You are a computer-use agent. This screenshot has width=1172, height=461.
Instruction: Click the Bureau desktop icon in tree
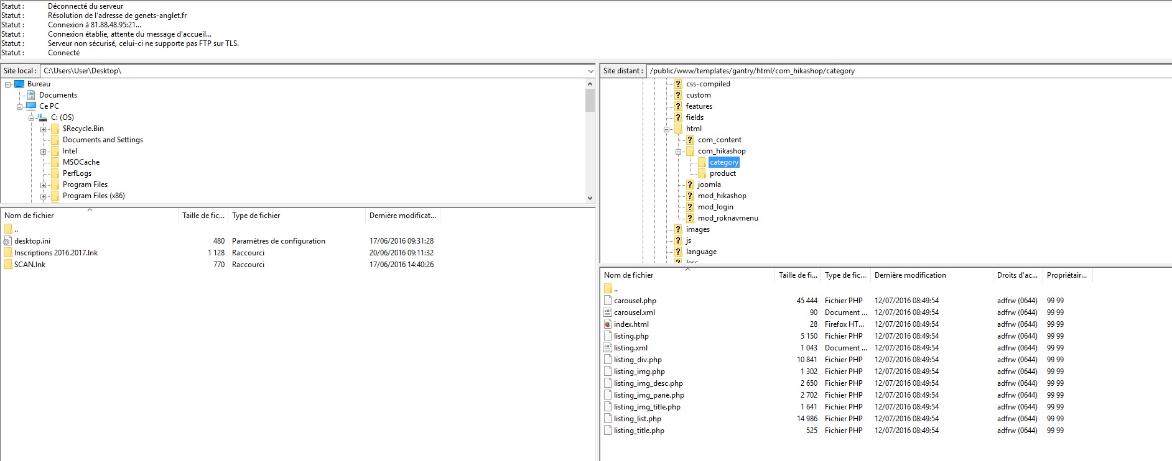19,84
